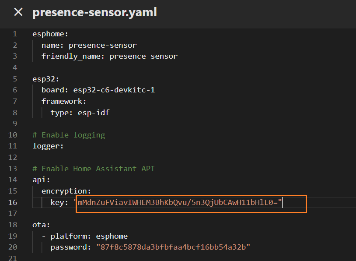Click the 'esp32:' key on line 5
The width and height of the screenshot is (356, 261).
tap(46, 79)
